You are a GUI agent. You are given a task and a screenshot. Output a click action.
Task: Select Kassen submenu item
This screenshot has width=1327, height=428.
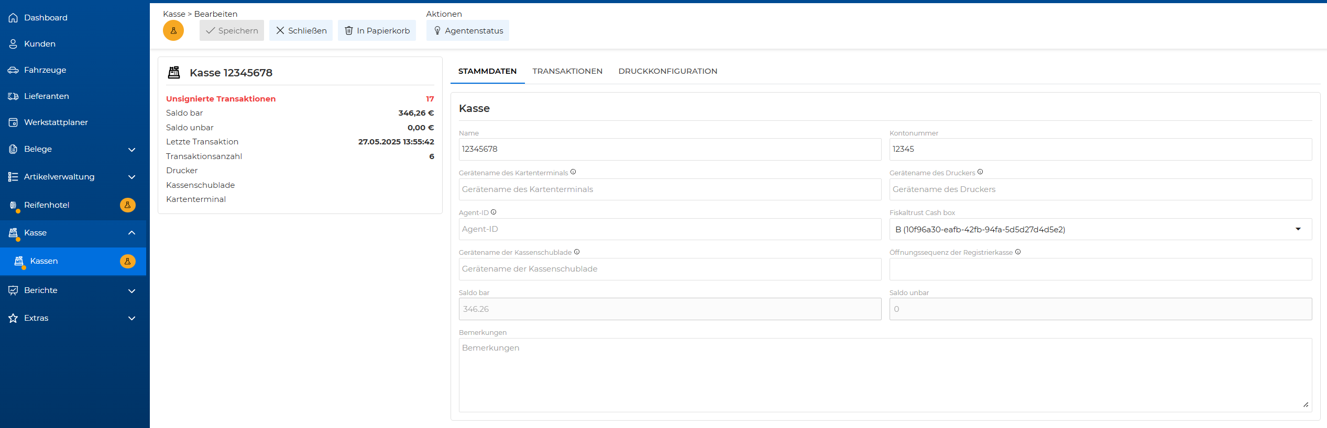(73, 261)
